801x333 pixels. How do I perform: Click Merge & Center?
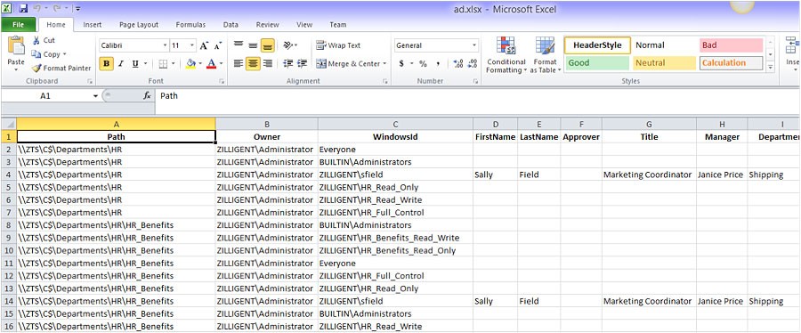[348, 64]
